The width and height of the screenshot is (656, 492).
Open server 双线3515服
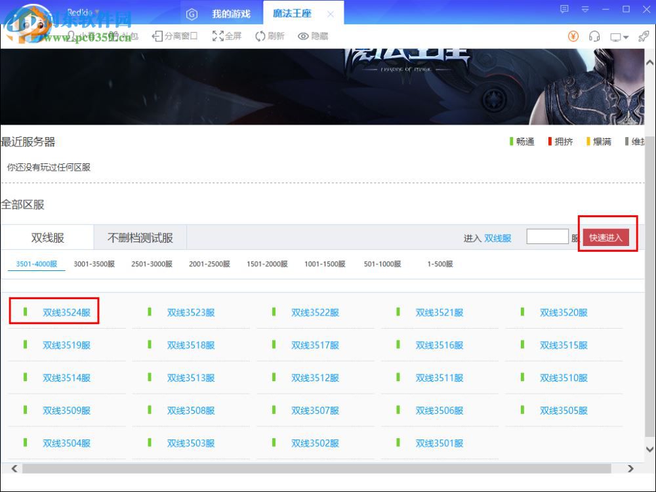coord(564,345)
